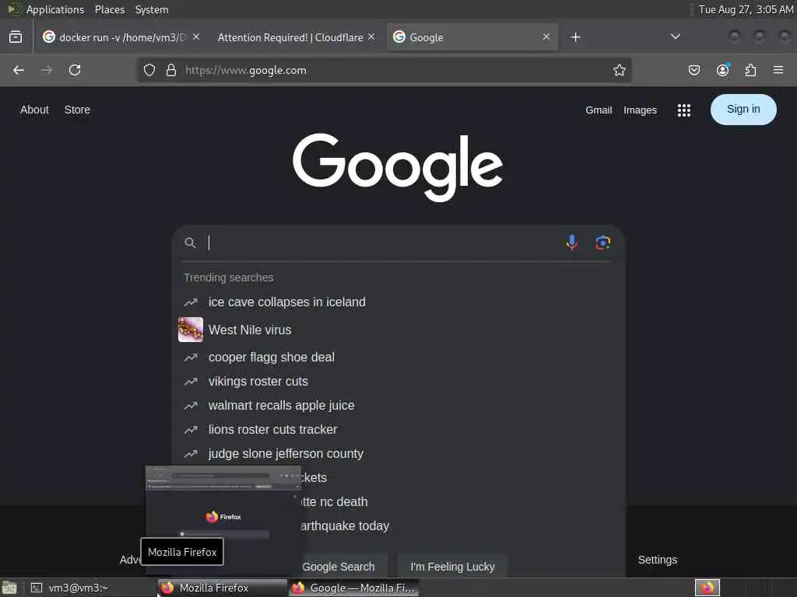The height and width of the screenshot is (597, 797).
Task: Click the Firefox workspace icon at taskbar right
Action: pos(707,588)
